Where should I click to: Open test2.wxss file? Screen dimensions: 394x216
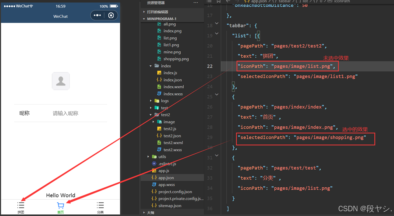click(x=172, y=150)
